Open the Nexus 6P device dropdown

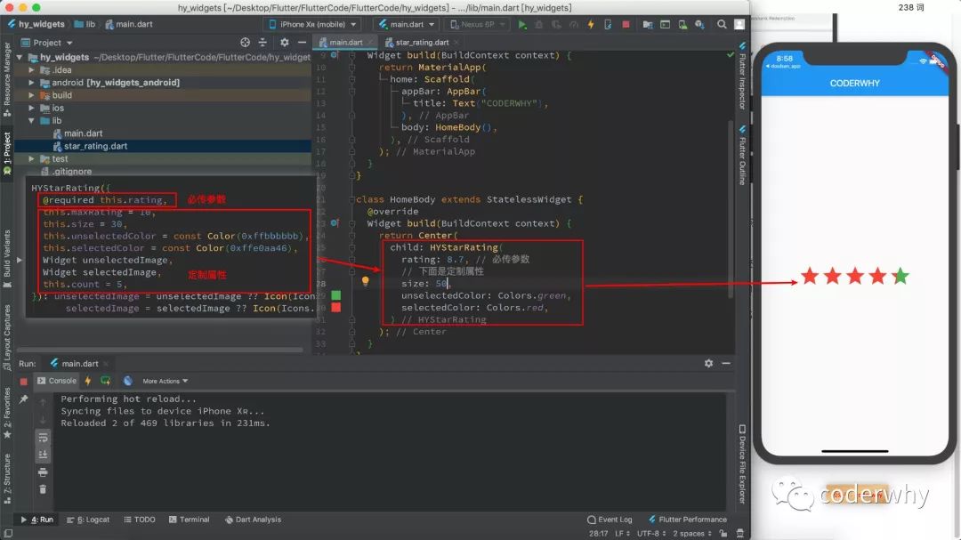[478, 25]
